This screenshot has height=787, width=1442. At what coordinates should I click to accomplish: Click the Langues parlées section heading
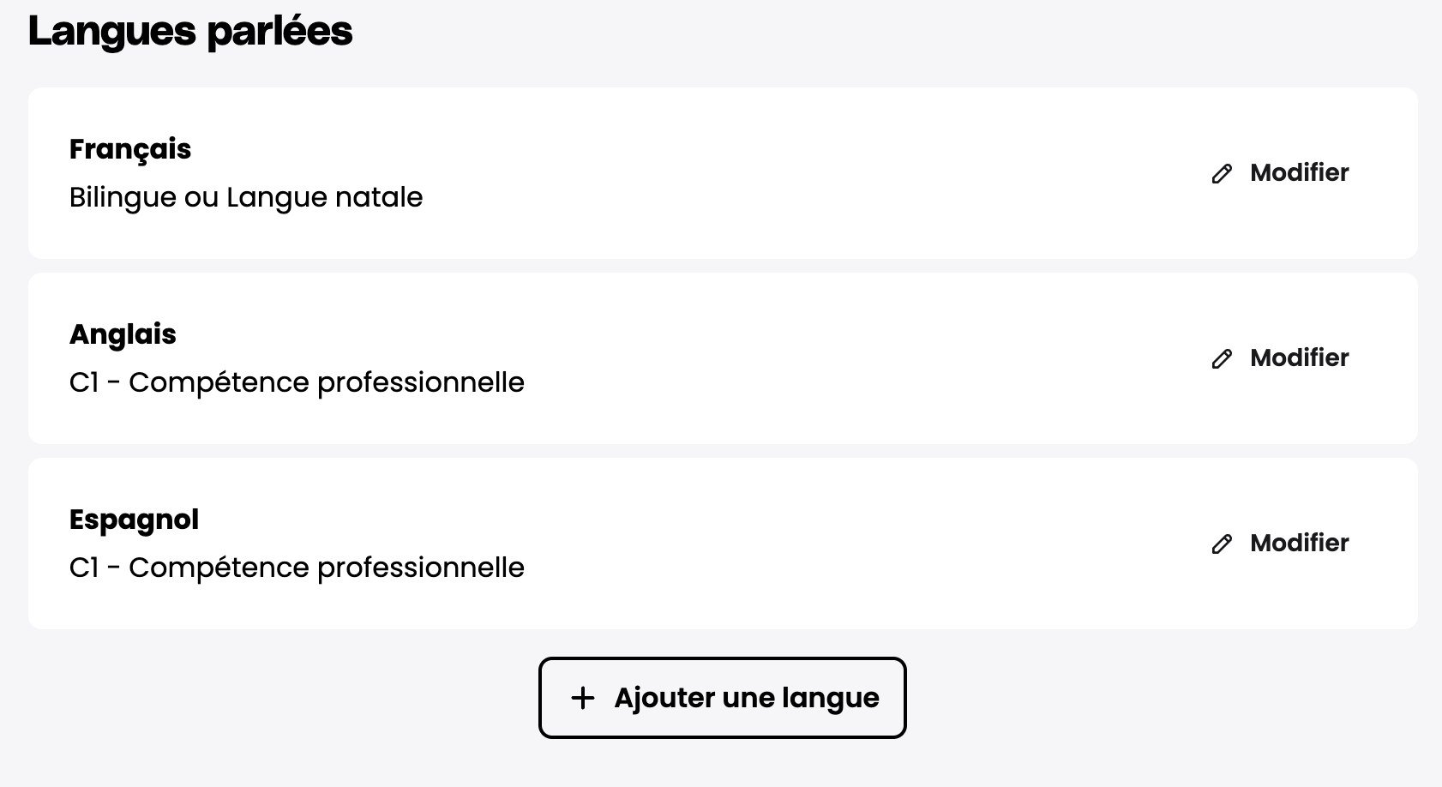point(190,32)
